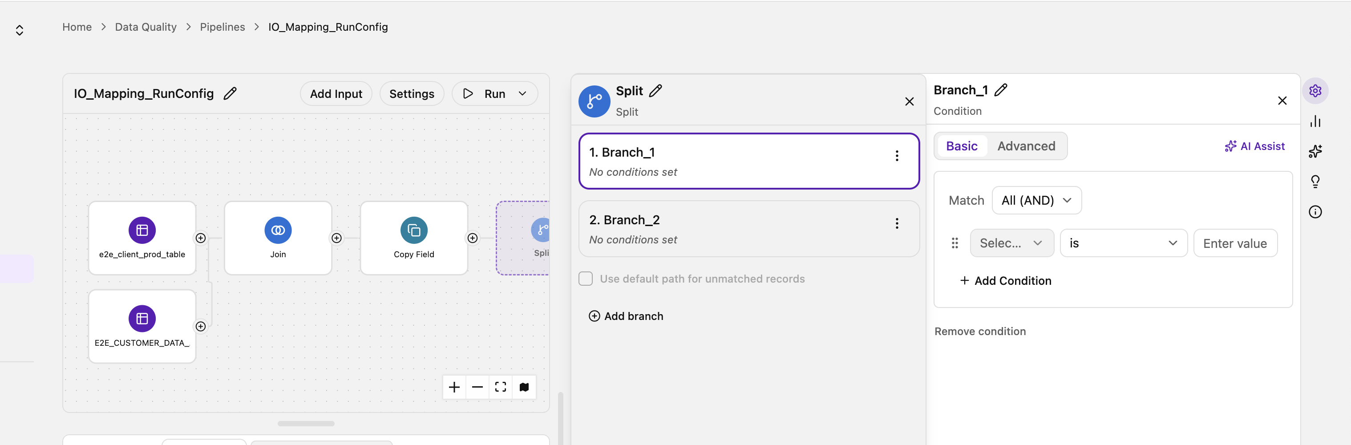Screen dimensions: 1351x445
Task: Switch to the Basic tab
Action: click(x=961, y=146)
